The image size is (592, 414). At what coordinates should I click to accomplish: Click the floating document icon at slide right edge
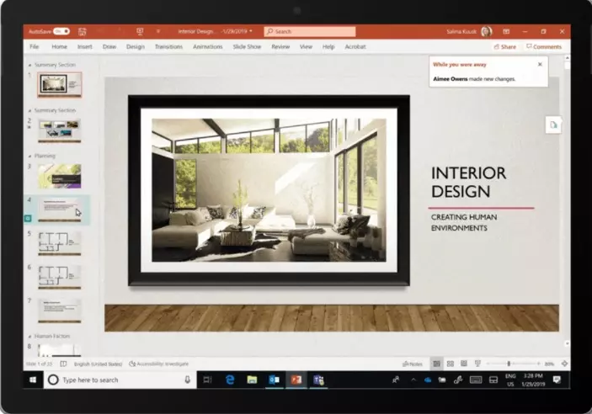tap(553, 125)
